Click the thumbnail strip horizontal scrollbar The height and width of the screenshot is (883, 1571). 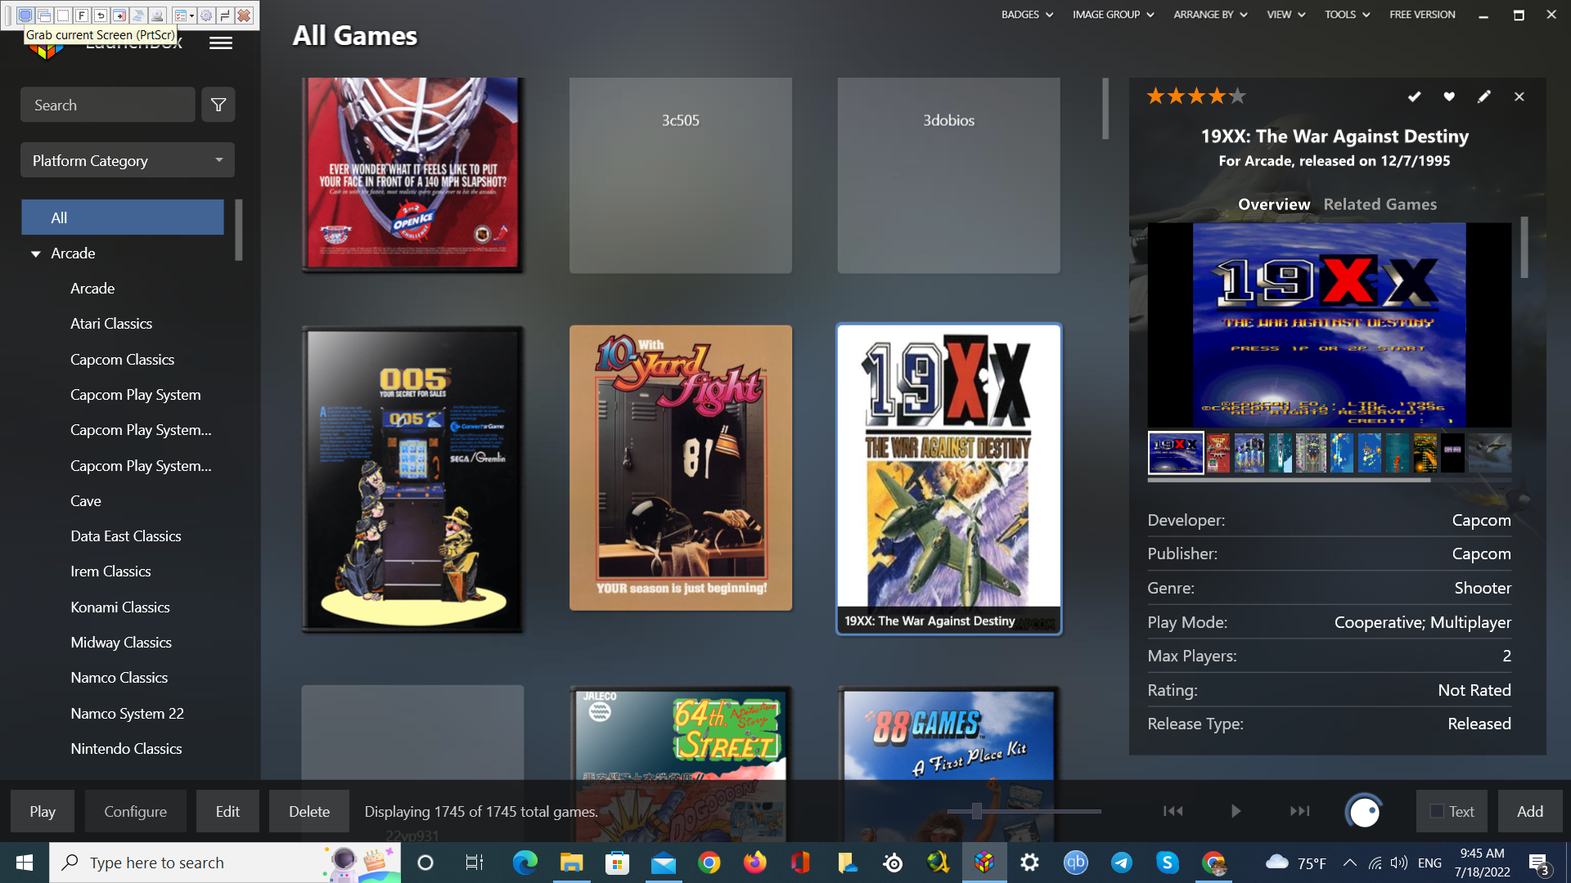(x=1289, y=480)
